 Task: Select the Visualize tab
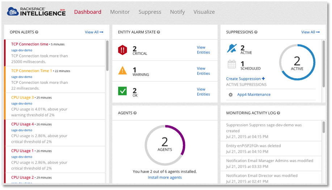click(204, 12)
